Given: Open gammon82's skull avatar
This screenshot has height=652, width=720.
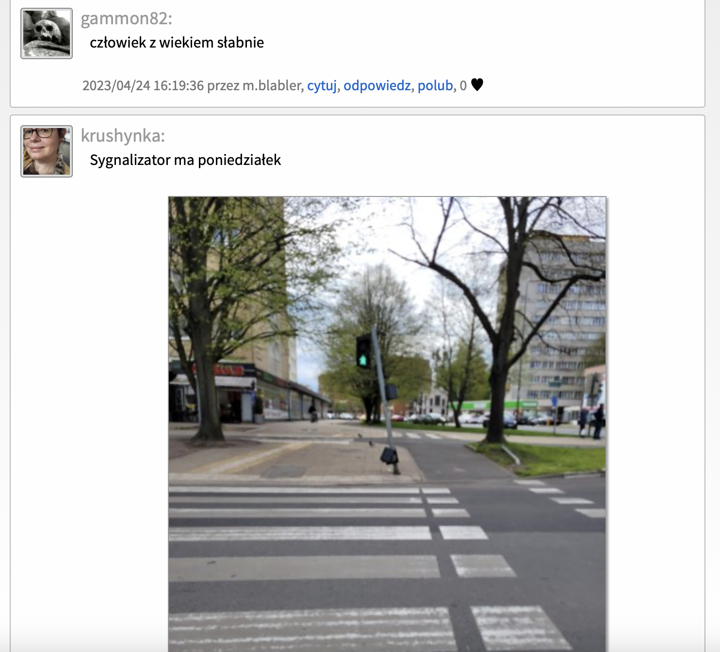Looking at the screenshot, I should pos(47,33).
